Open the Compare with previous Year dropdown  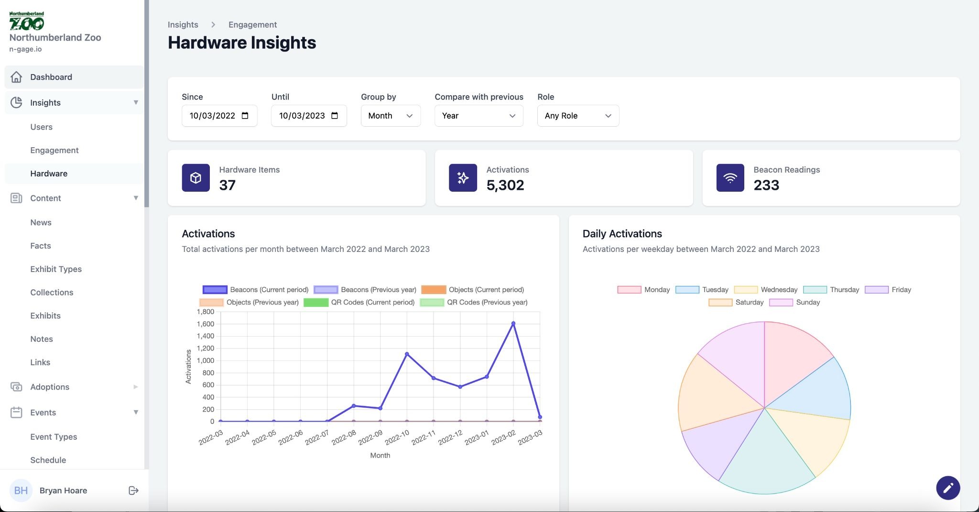click(x=478, y=116)
